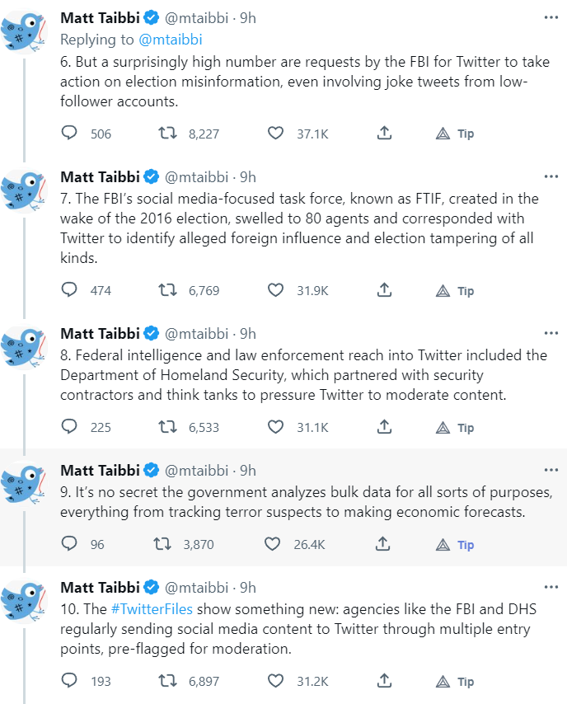Open Matt Taibbi's avatar on tweet 10
Screen dimensions: 567x704
pyautogui.click(x=23, y=601)
